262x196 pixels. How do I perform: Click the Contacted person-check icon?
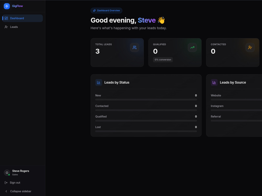(250, 48)
